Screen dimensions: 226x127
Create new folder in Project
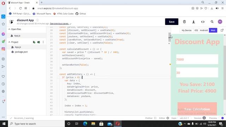(x=38, y=42)
